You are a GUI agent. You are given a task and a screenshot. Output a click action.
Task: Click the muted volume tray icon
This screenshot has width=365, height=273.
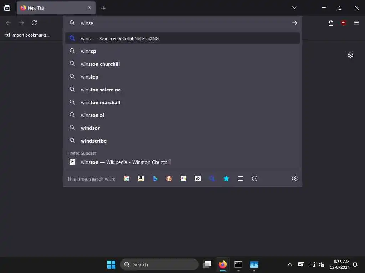(x=322, y=264)
